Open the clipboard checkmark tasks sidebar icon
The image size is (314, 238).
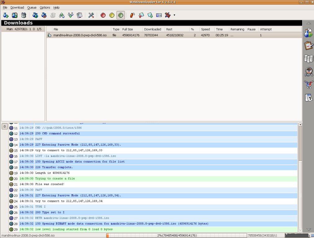308,46
